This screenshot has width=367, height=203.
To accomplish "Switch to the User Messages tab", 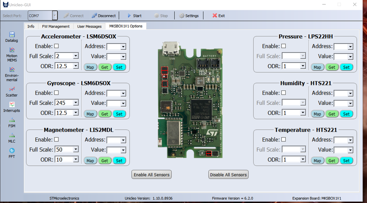I will click(x=89, y=26).
